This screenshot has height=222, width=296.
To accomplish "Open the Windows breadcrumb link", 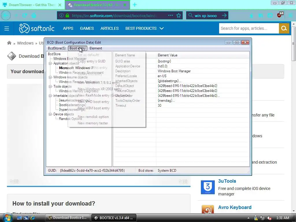I will coord(25,43).
